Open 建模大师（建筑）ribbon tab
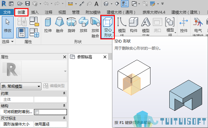208x128 pixels. (186, 12)
